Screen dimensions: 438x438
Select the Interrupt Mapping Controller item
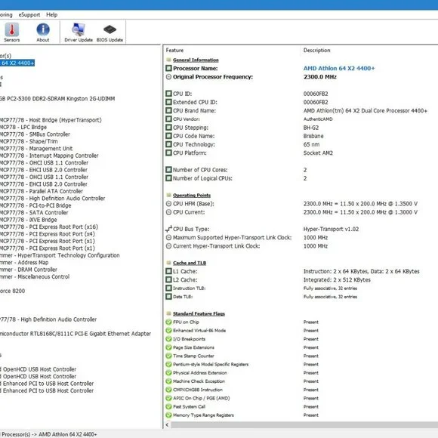[49, 156]
